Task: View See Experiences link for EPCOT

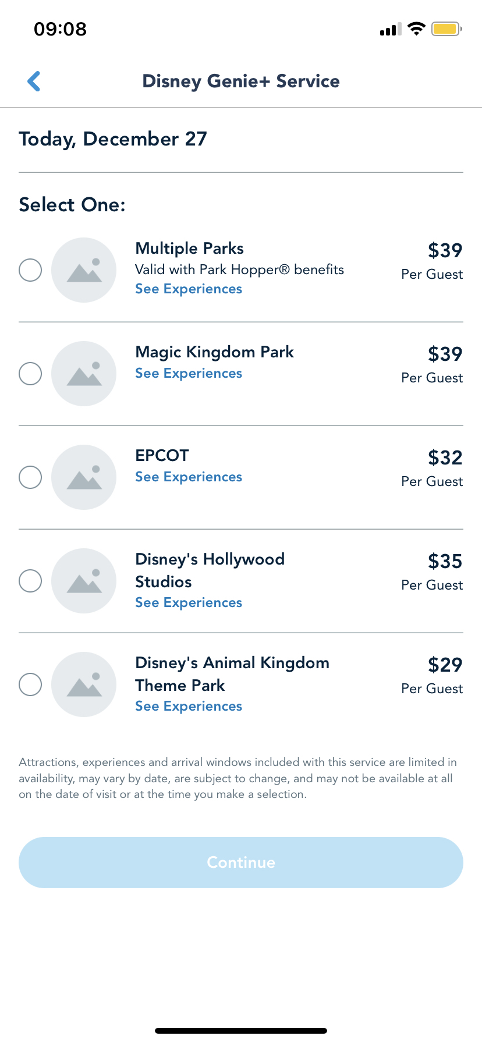Action: tap(189, 477)
